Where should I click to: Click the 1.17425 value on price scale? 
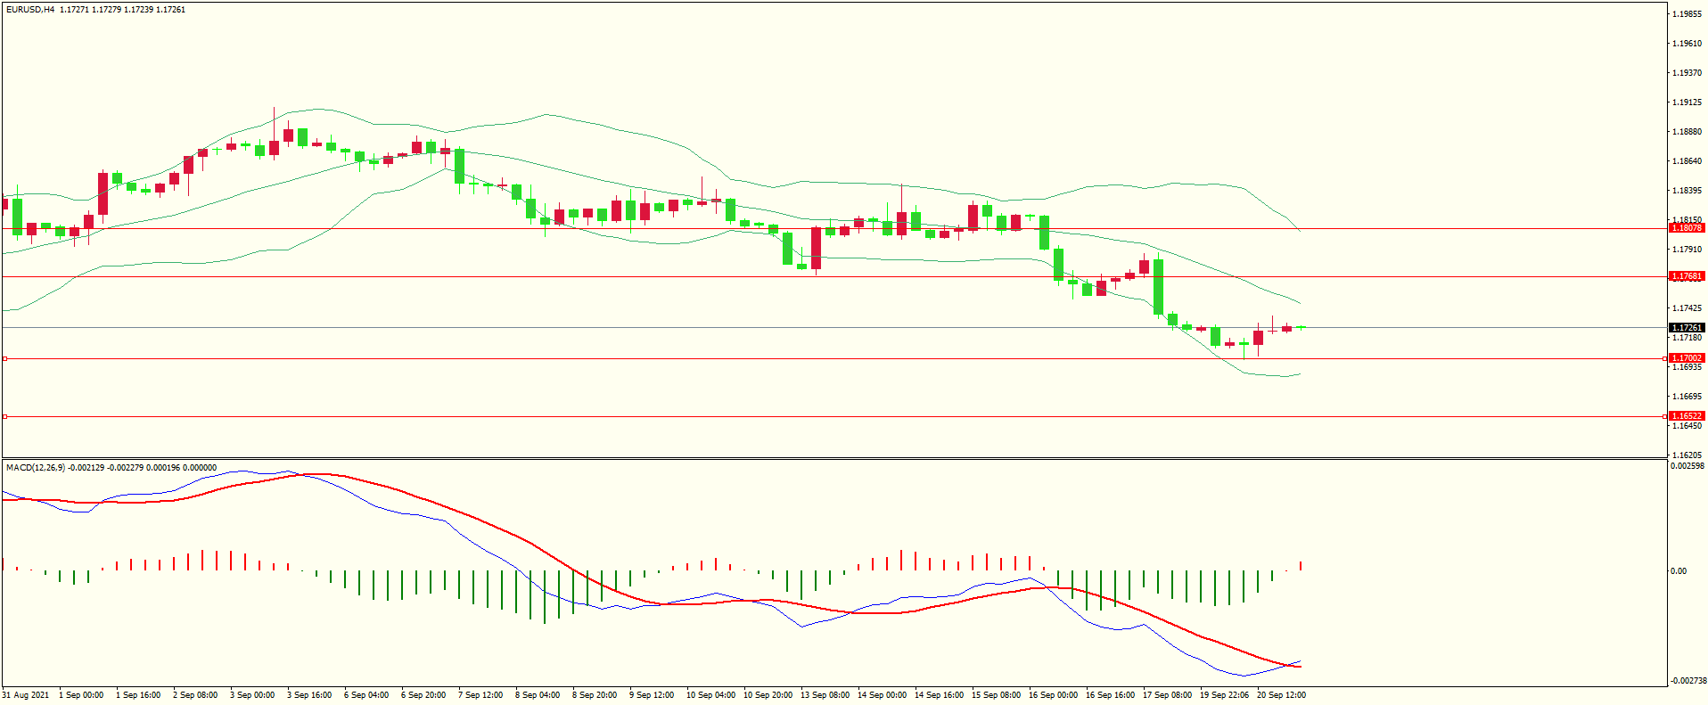click(1687, 308)
